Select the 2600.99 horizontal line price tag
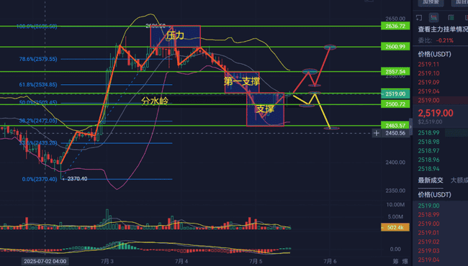Screen dimensions: 468x266 coord(395,47)
